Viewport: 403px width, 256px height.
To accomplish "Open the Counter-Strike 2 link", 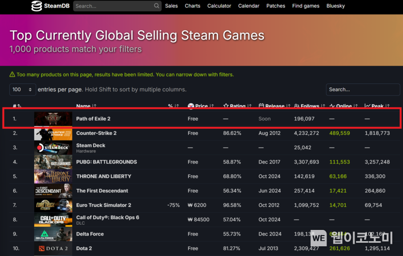I will coord(96,133).
